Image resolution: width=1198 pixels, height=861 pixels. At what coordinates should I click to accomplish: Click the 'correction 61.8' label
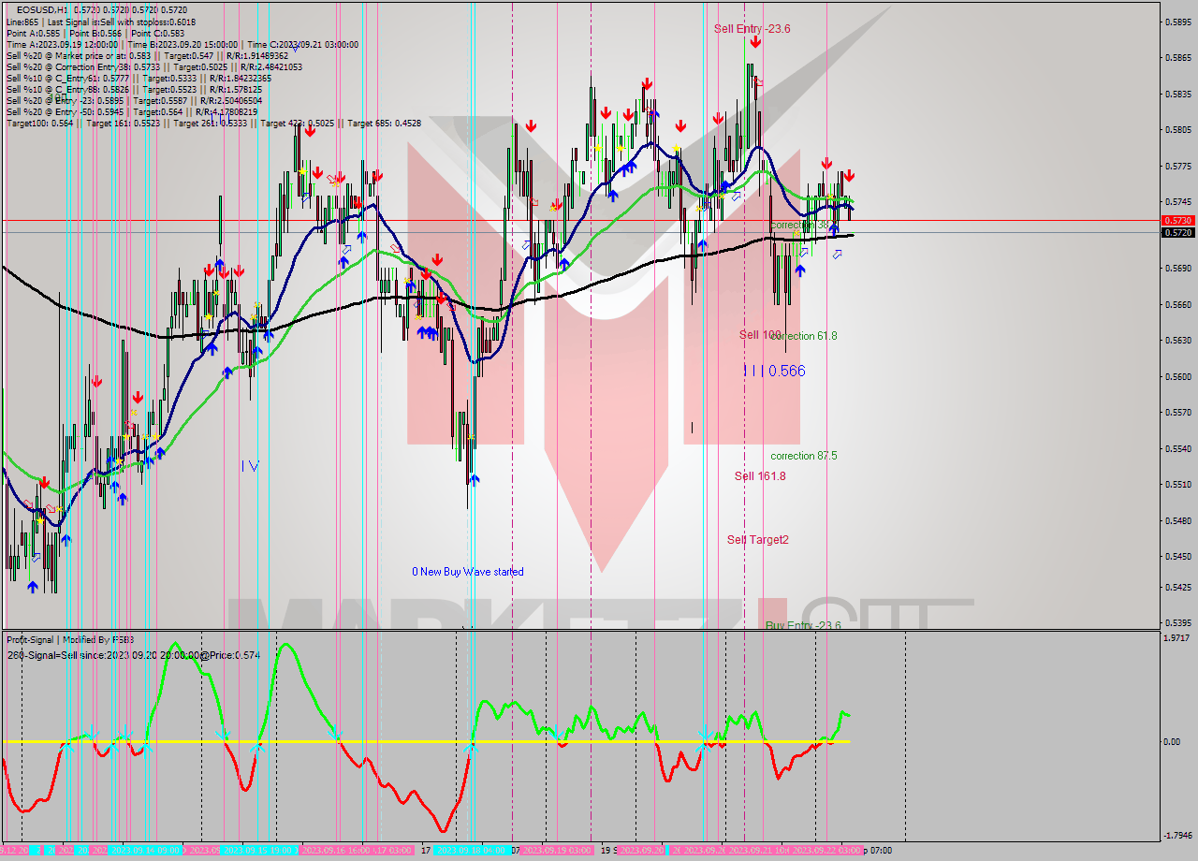tap(804, 336)
